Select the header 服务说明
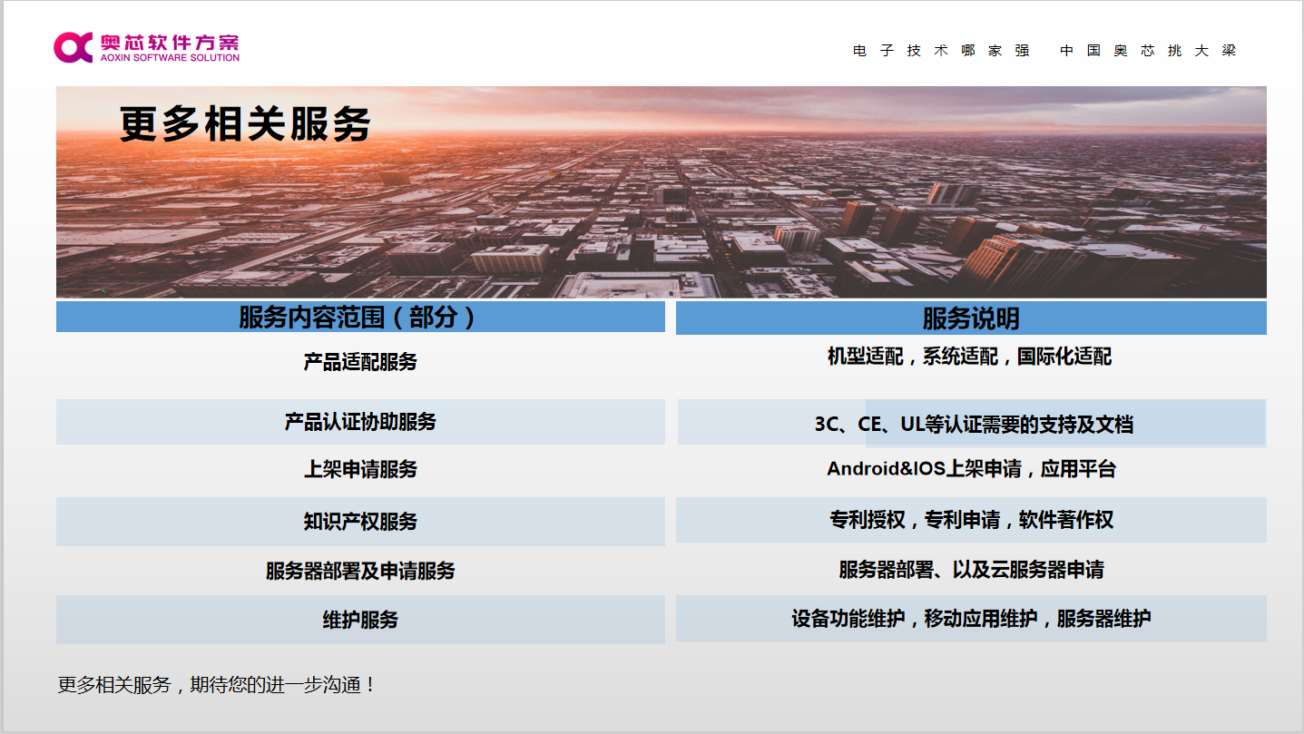This screenshot has width=1304, height=734. 971,318
